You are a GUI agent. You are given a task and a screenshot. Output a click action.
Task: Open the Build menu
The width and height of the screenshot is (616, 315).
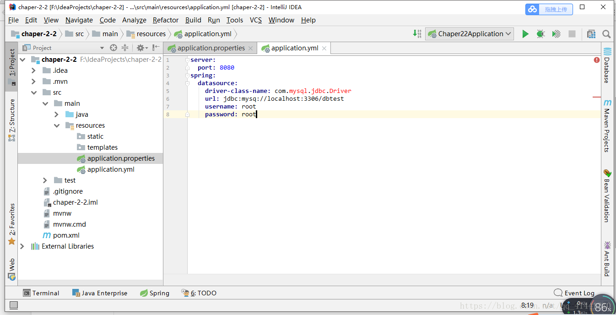pos(193,20)
